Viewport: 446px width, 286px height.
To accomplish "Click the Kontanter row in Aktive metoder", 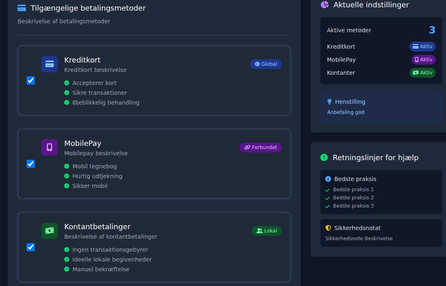I will (381, 73).
